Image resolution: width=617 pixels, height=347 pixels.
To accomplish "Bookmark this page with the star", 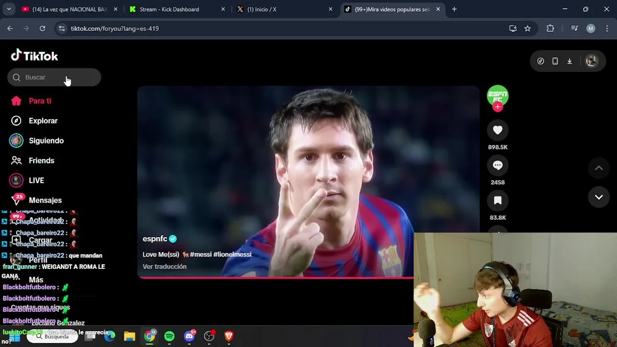I will [527, 28].
